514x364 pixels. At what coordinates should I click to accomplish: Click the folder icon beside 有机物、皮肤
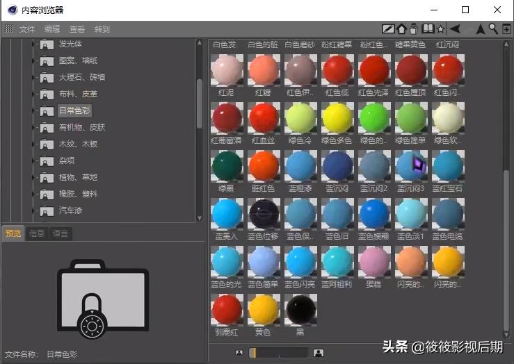pos(47,128)
